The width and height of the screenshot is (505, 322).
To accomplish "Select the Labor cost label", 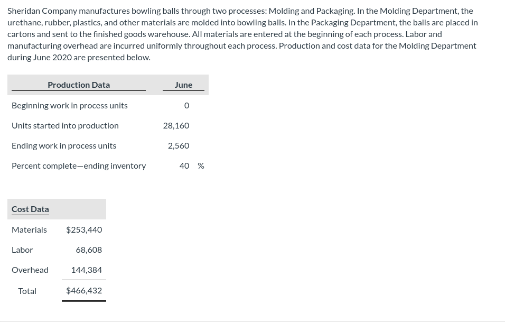I will coord(22,250).
